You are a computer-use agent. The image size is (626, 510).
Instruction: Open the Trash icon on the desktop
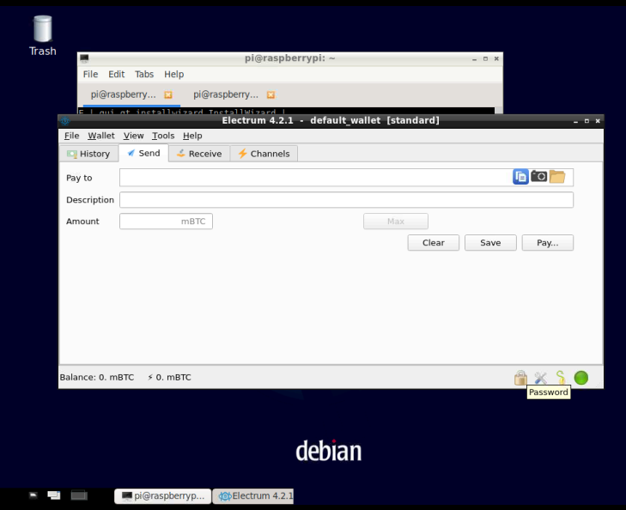(x=42, y=35)
